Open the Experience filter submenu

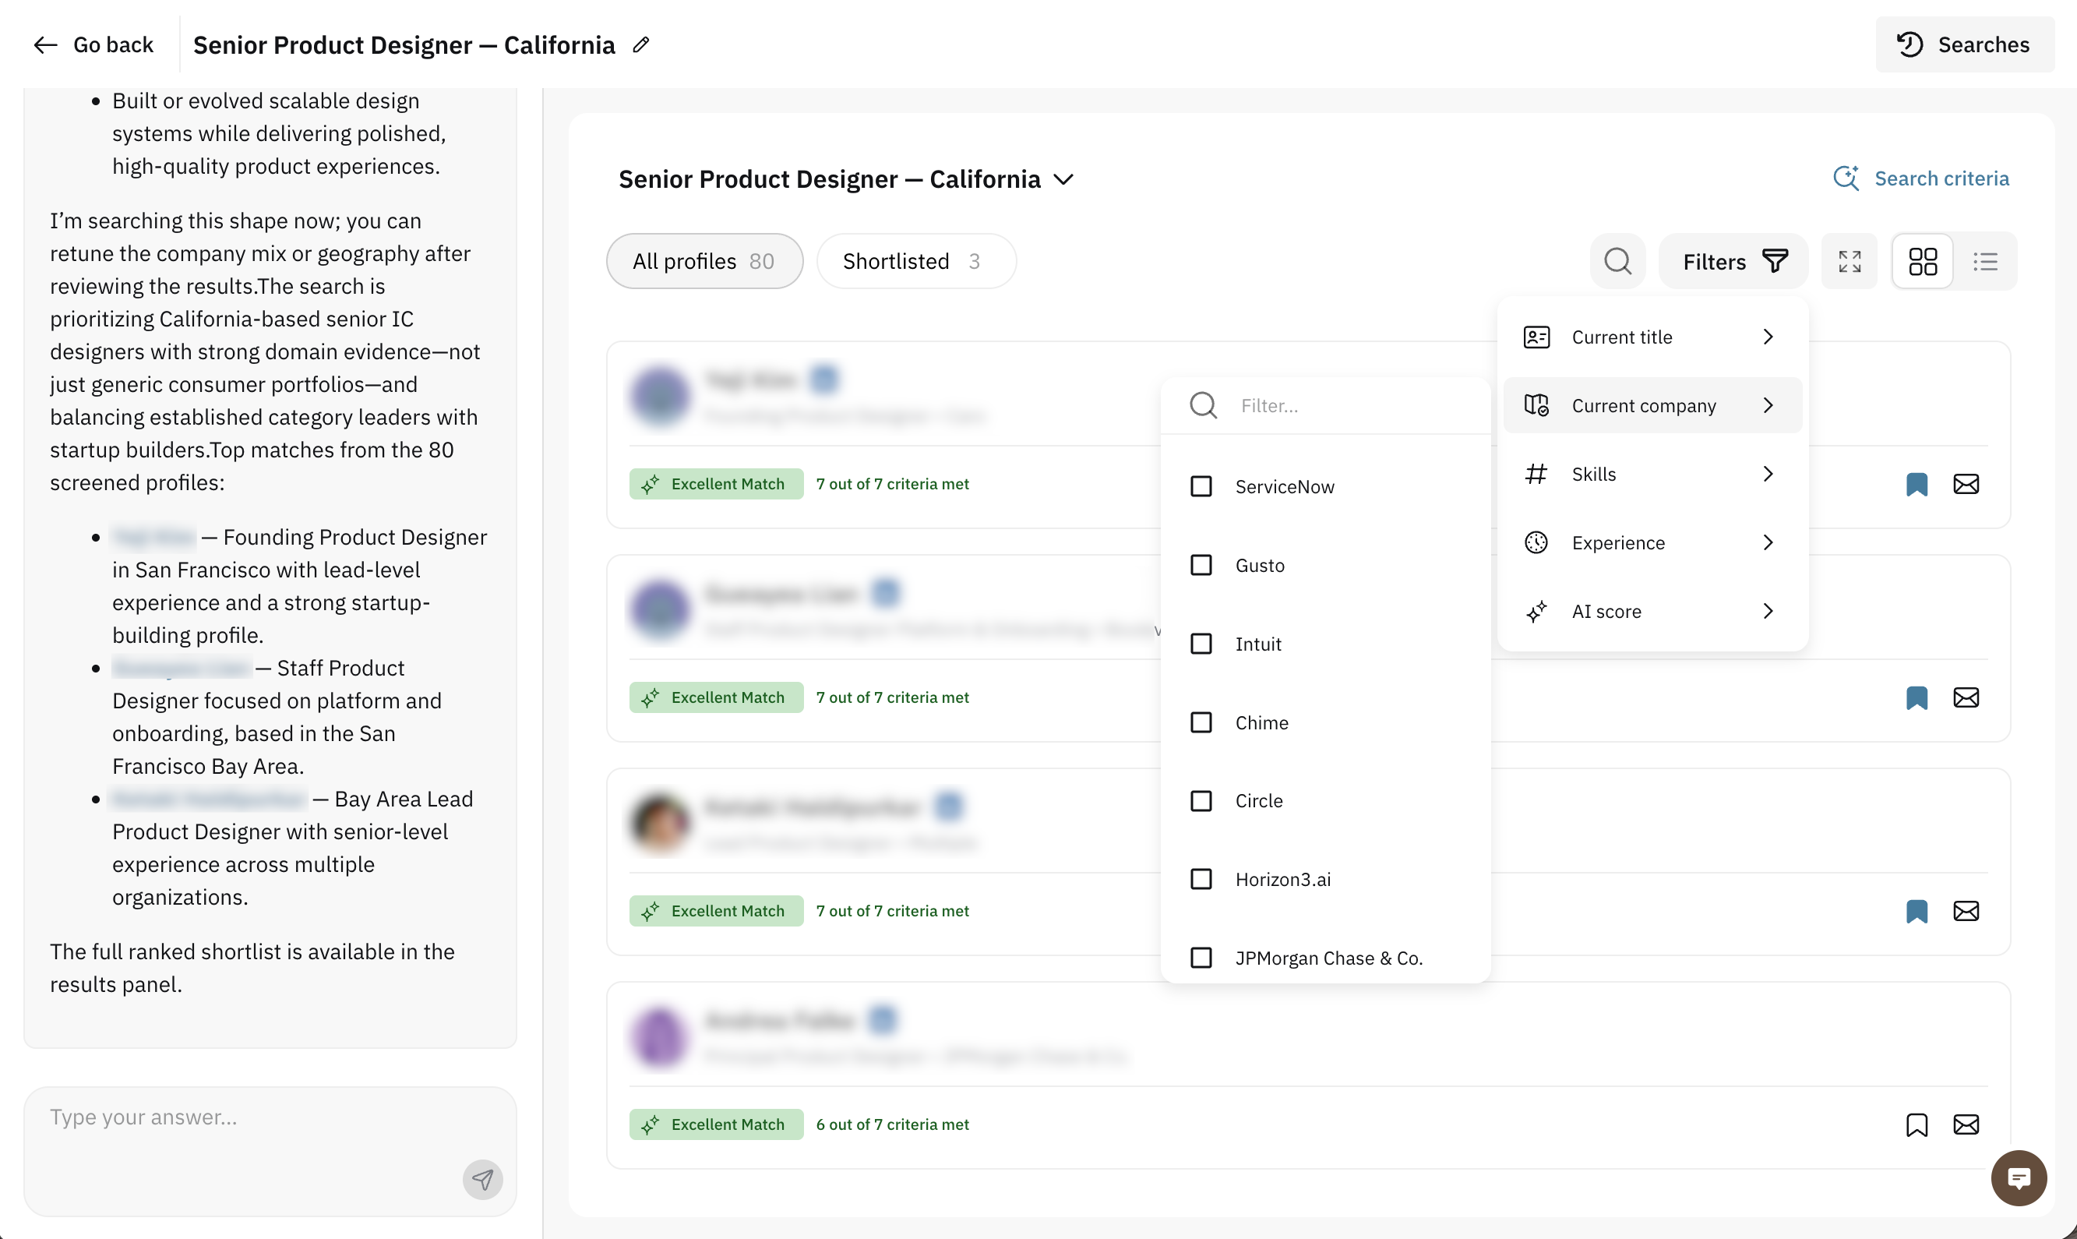[1652, 542]
